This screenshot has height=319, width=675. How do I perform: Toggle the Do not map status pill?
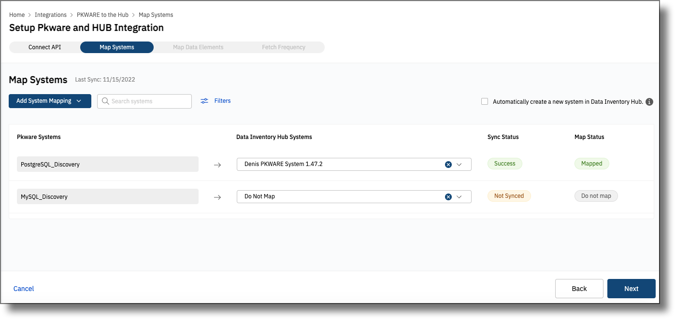click(x=596, y=196)
